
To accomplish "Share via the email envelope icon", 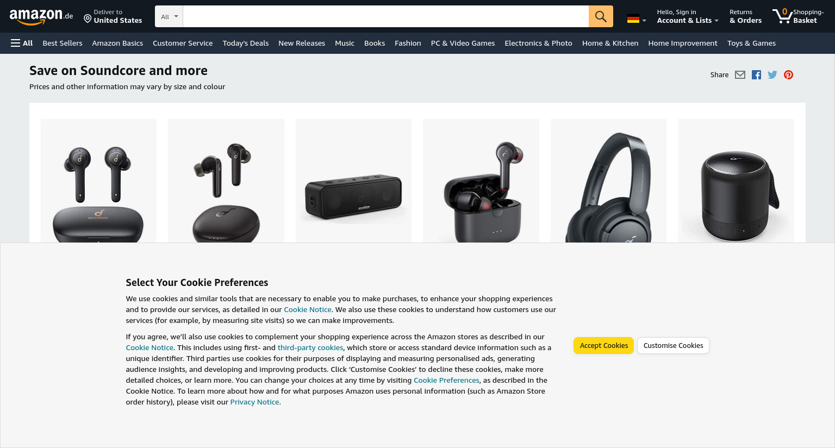I will pyautogui.click(x=740, y=75).
